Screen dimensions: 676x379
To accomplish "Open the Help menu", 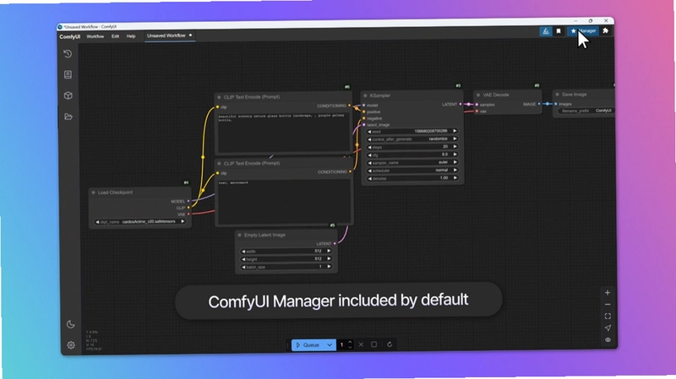I will pyautogui.click(x=131, y=36).
